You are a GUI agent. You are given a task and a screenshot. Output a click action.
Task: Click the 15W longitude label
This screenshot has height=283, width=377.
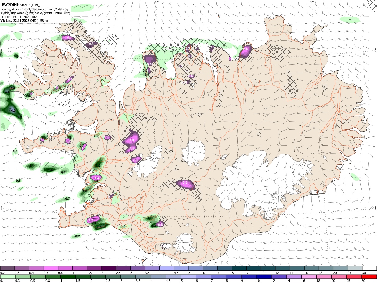click(x=312, y=1)
